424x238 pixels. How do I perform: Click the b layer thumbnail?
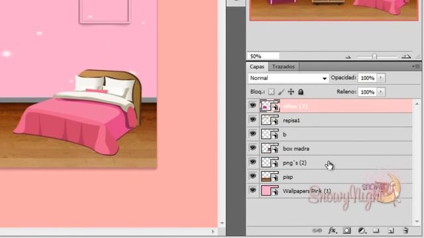[270, 134]
